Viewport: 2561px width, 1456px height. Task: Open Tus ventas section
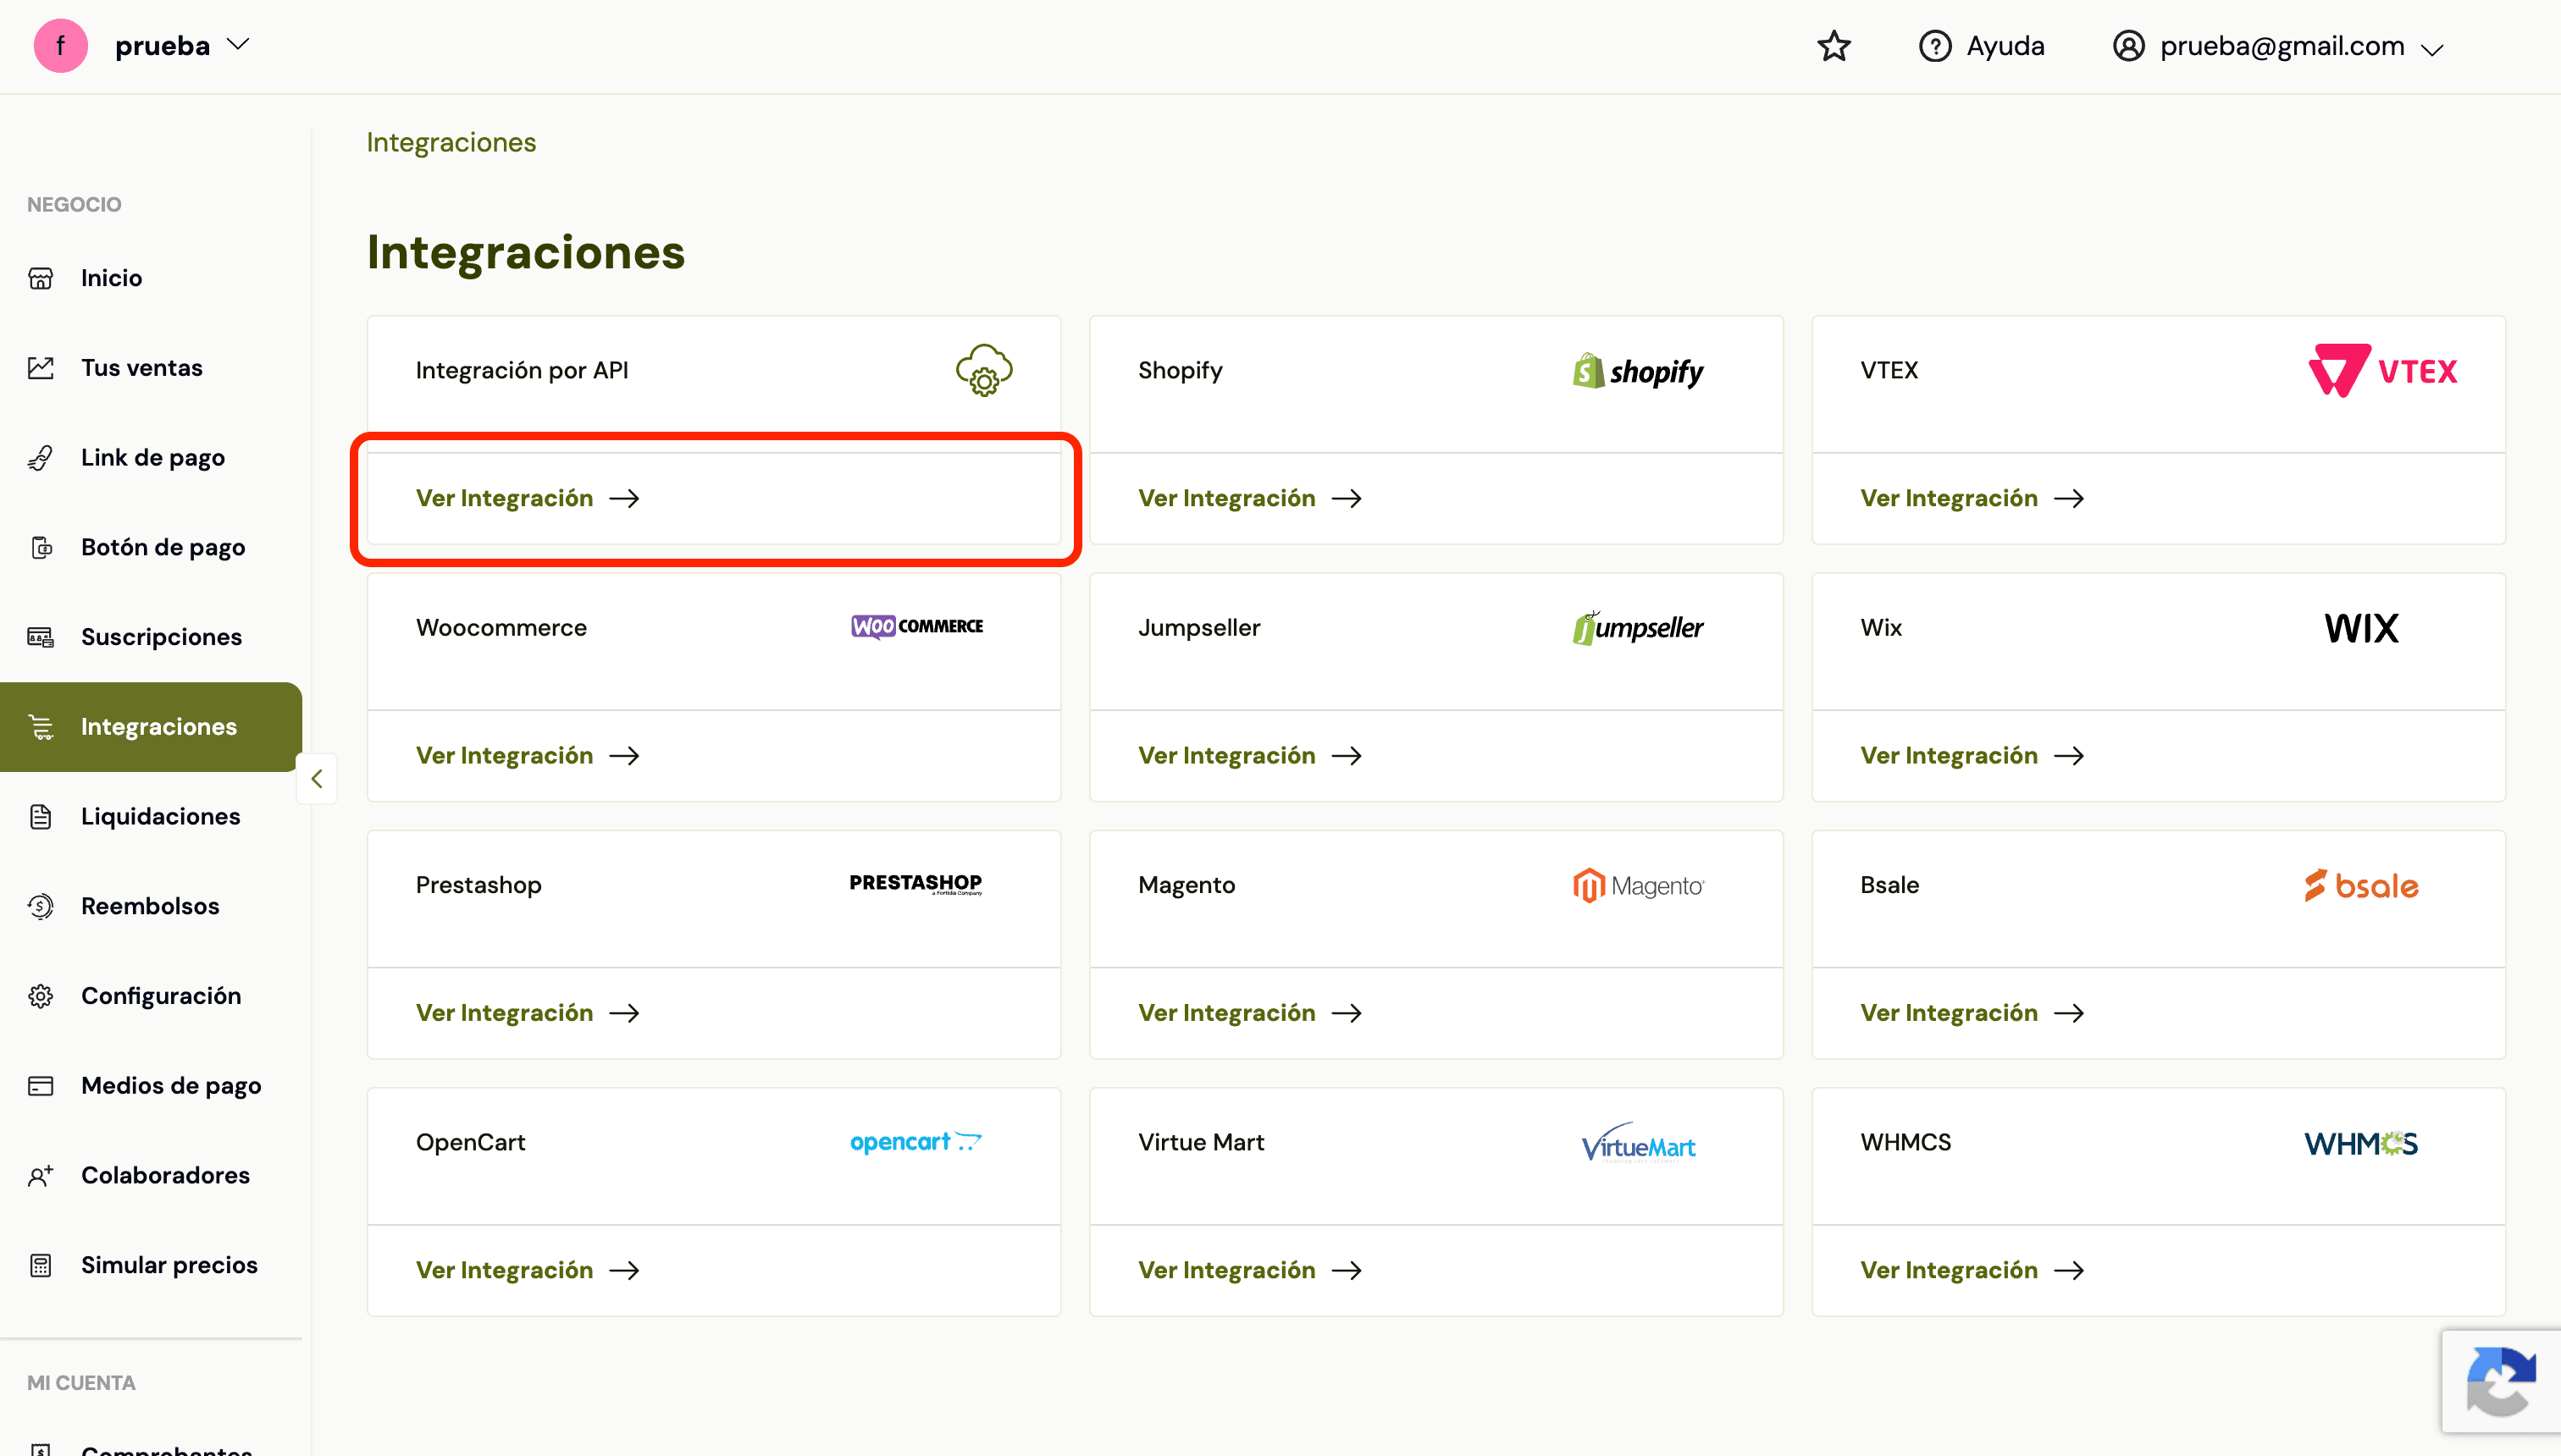pyautogui.click(x=151, y=368)
